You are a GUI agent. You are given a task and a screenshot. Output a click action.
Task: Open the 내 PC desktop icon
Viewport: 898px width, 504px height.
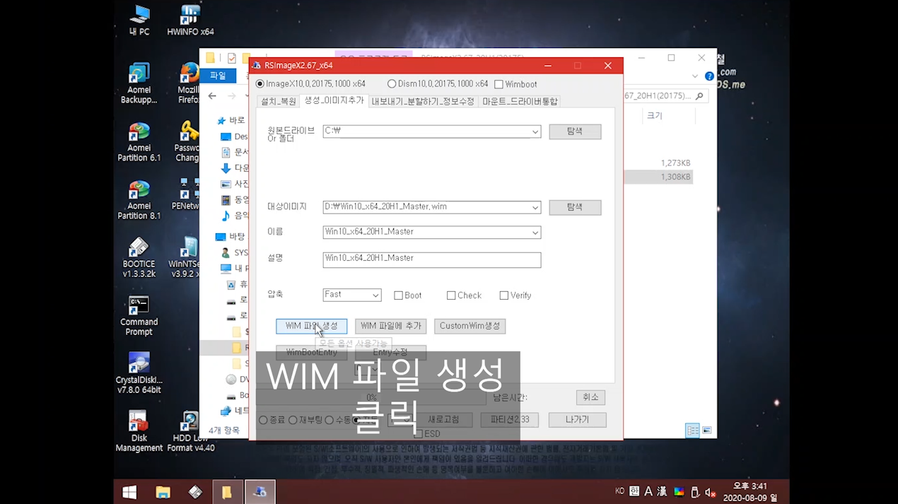coord(139,20)
